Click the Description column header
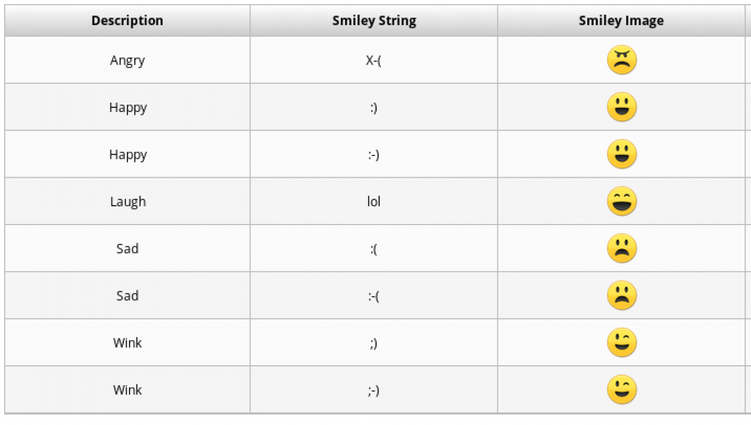Screen dimensions: 751x425 click(x=127, y=21)
